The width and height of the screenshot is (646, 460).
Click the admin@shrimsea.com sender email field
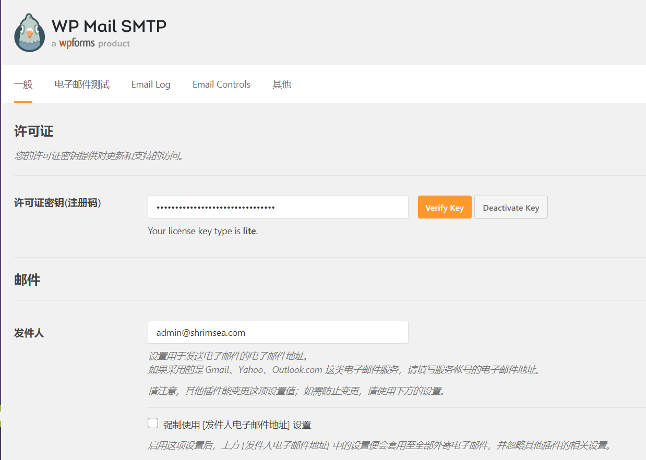pyautogui.click(x=278, y=332)
